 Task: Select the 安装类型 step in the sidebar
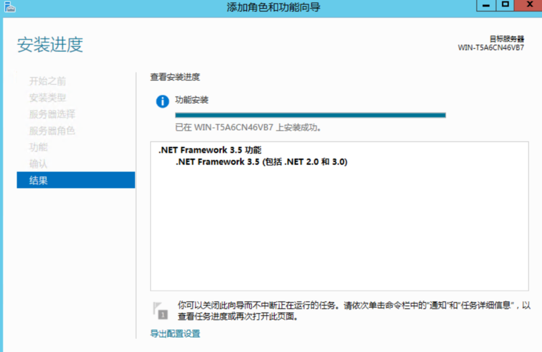pos(47,98)
